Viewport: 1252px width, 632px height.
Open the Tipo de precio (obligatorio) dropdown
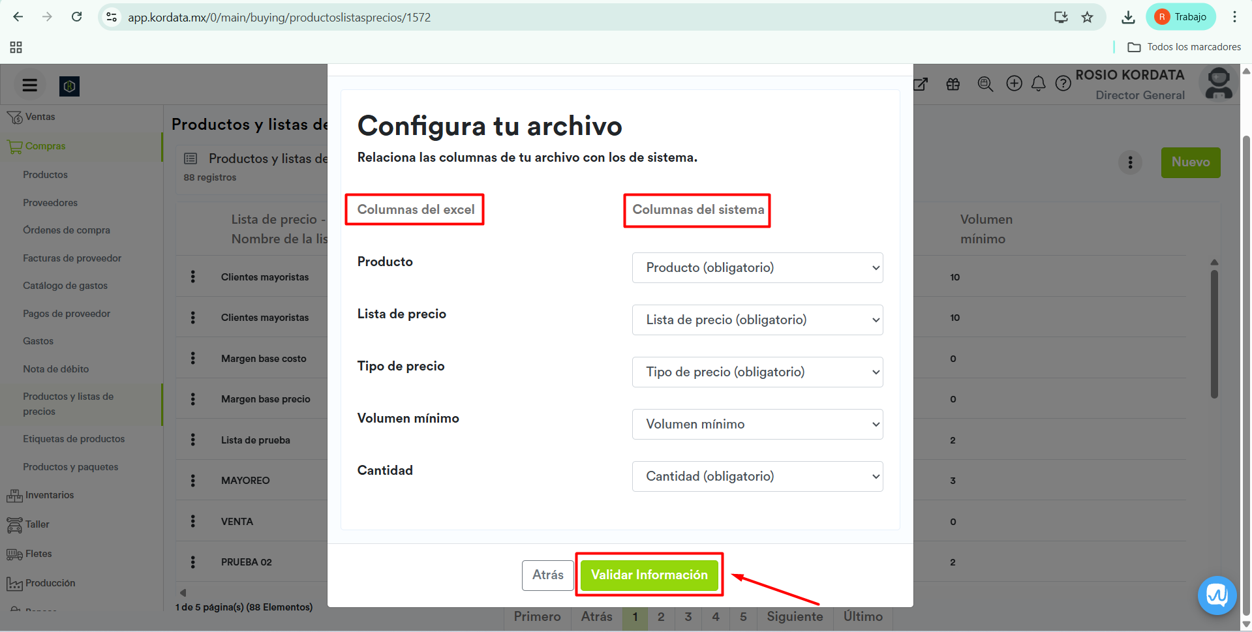pos(757,372)
